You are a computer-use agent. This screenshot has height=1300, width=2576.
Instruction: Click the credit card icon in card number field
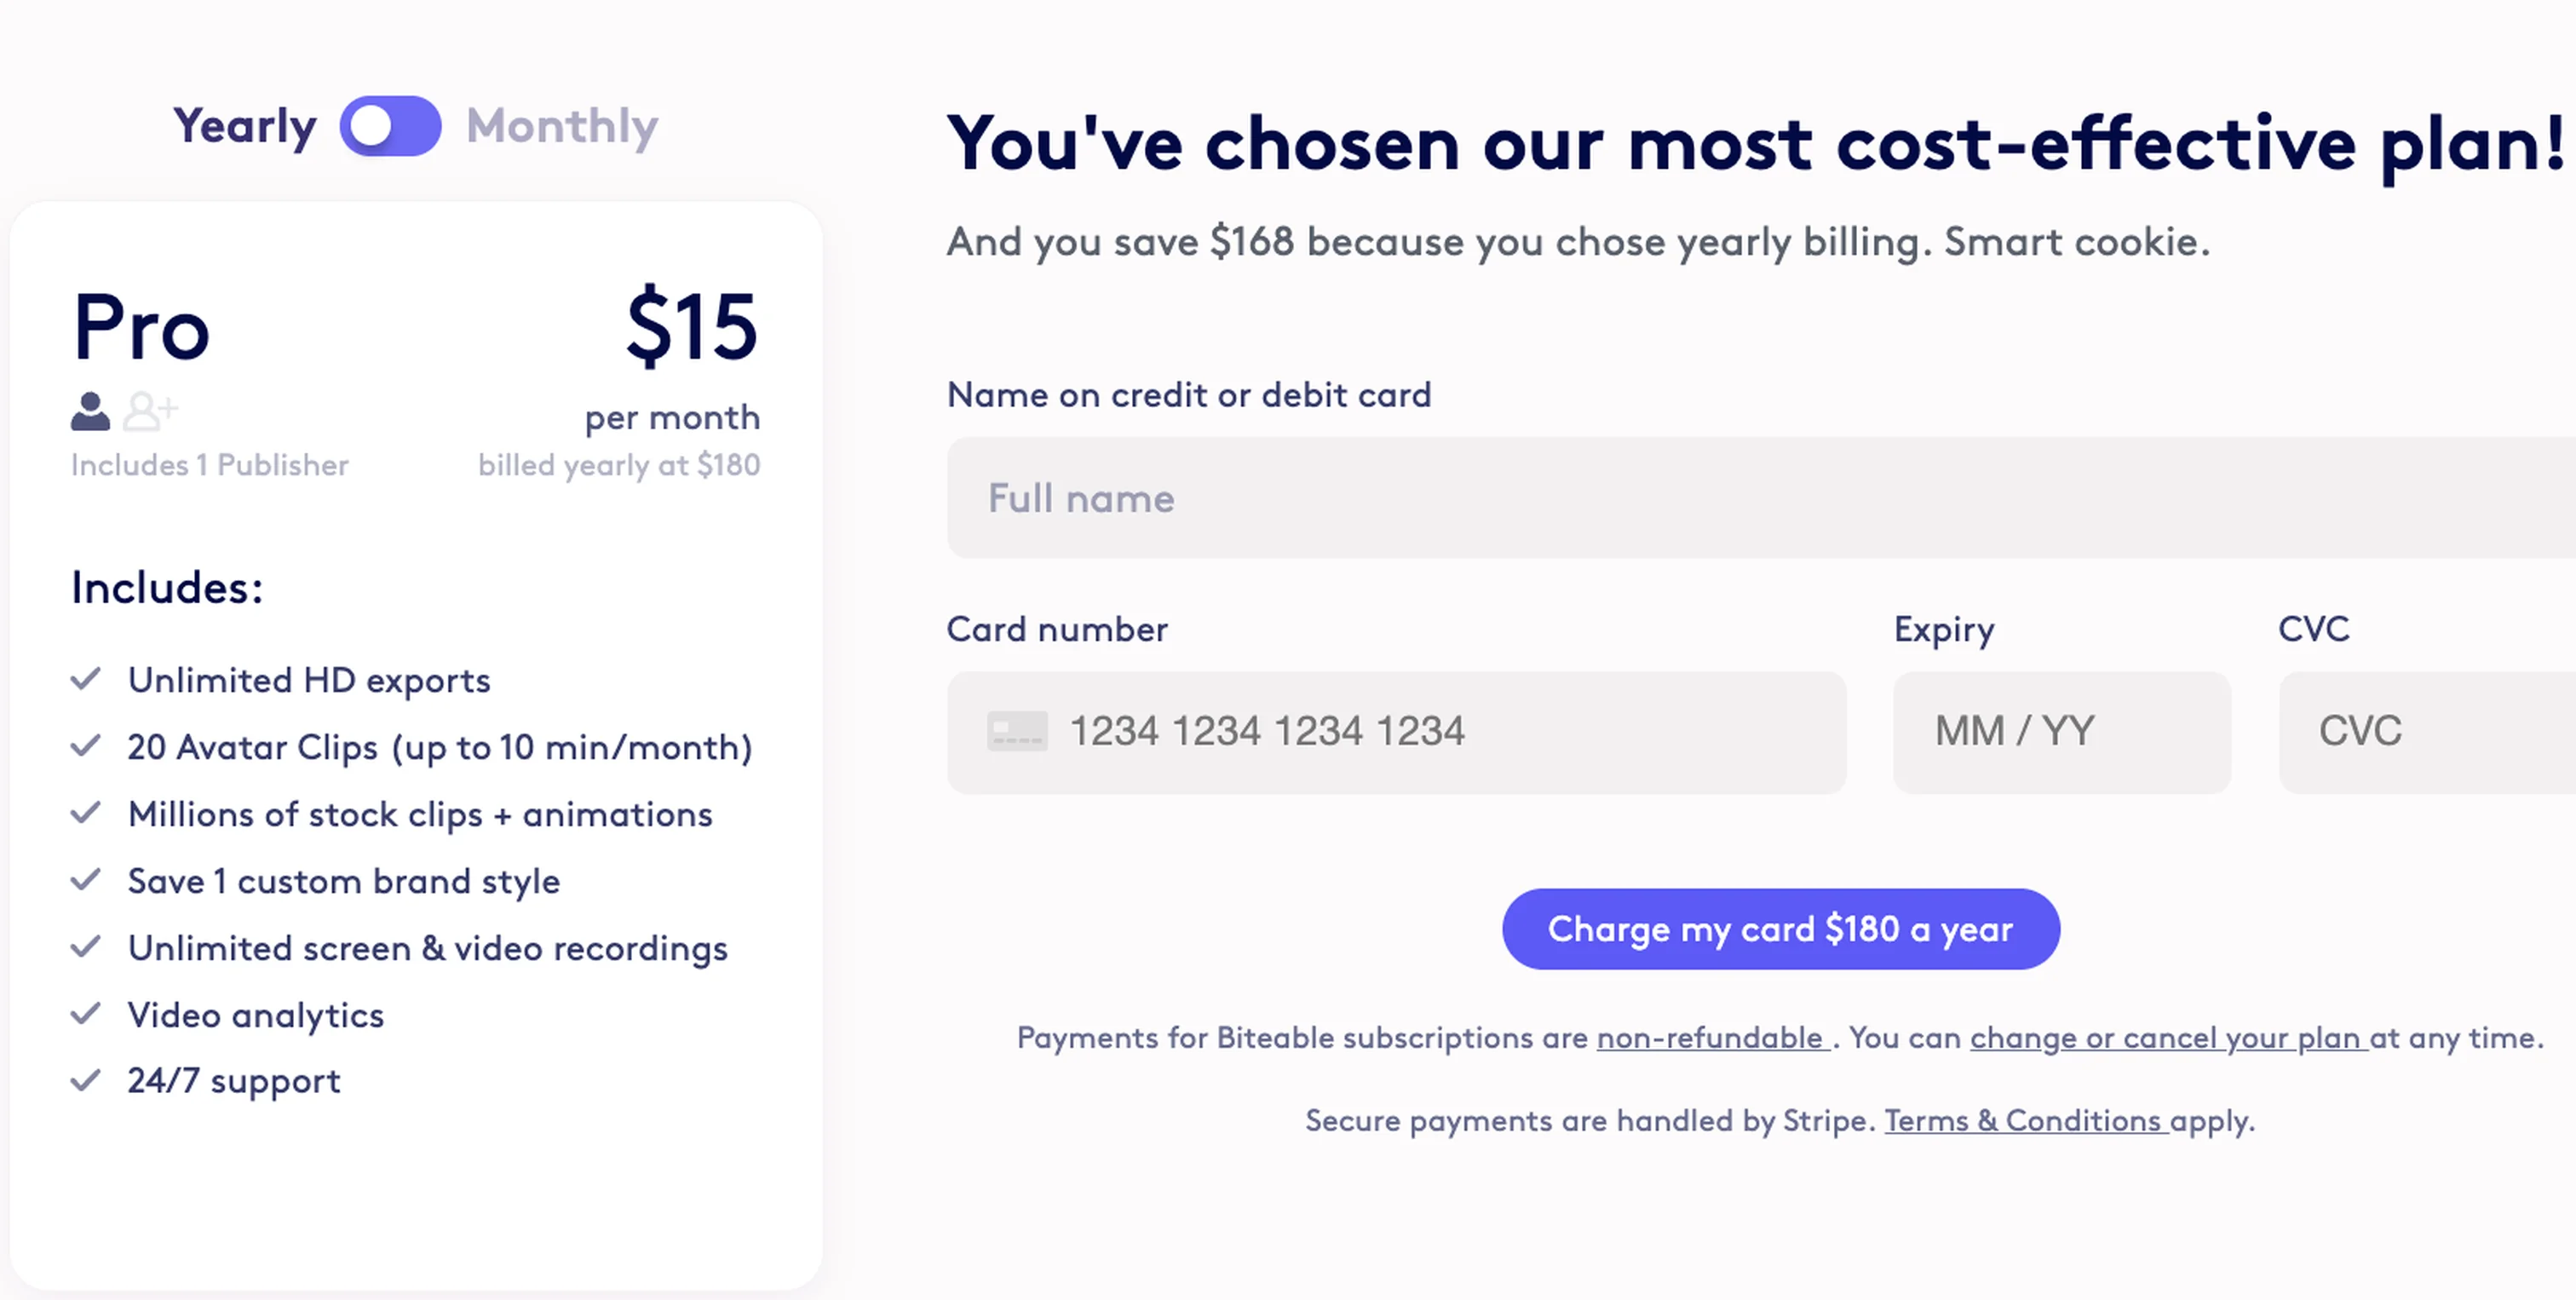[x=1019, y=731]
